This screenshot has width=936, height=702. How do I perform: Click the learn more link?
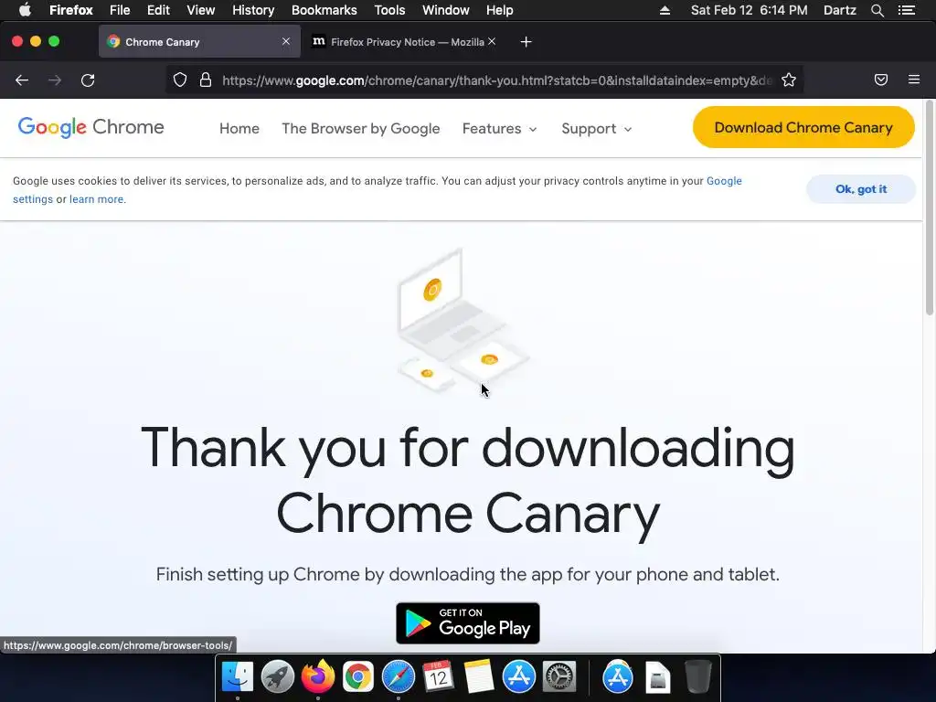97,199
